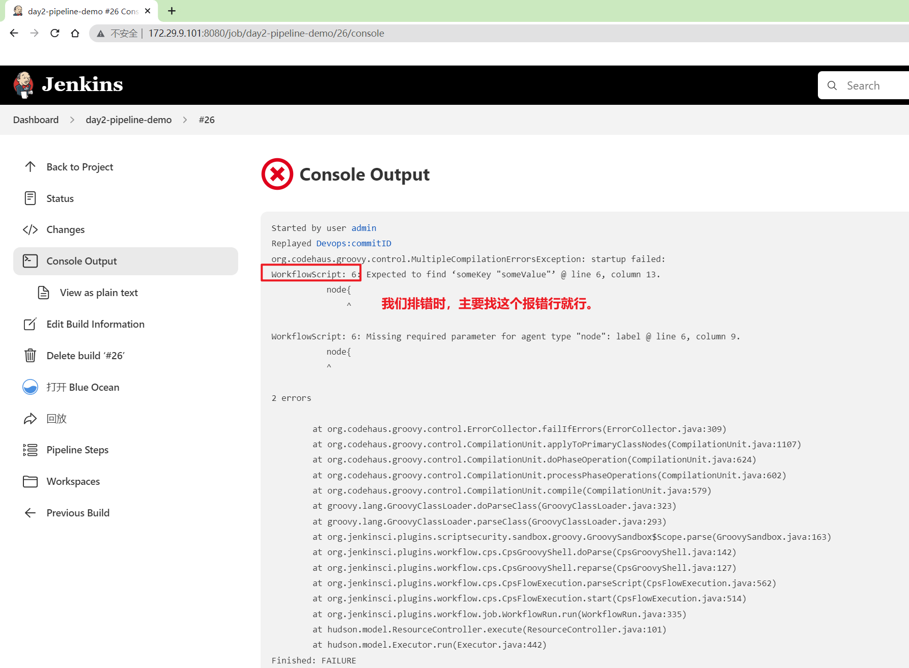Select Console Output in the sidebar
This screenshot has height=668, width=909.
126,261
